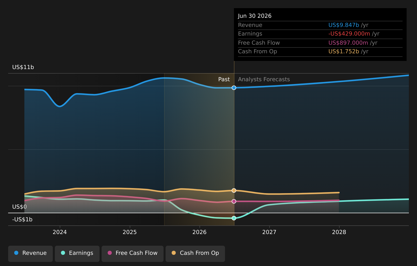Click the 2025 x-axis label
Image resolution: width=417 pixels, height=266 pixels.
(130, 232)
